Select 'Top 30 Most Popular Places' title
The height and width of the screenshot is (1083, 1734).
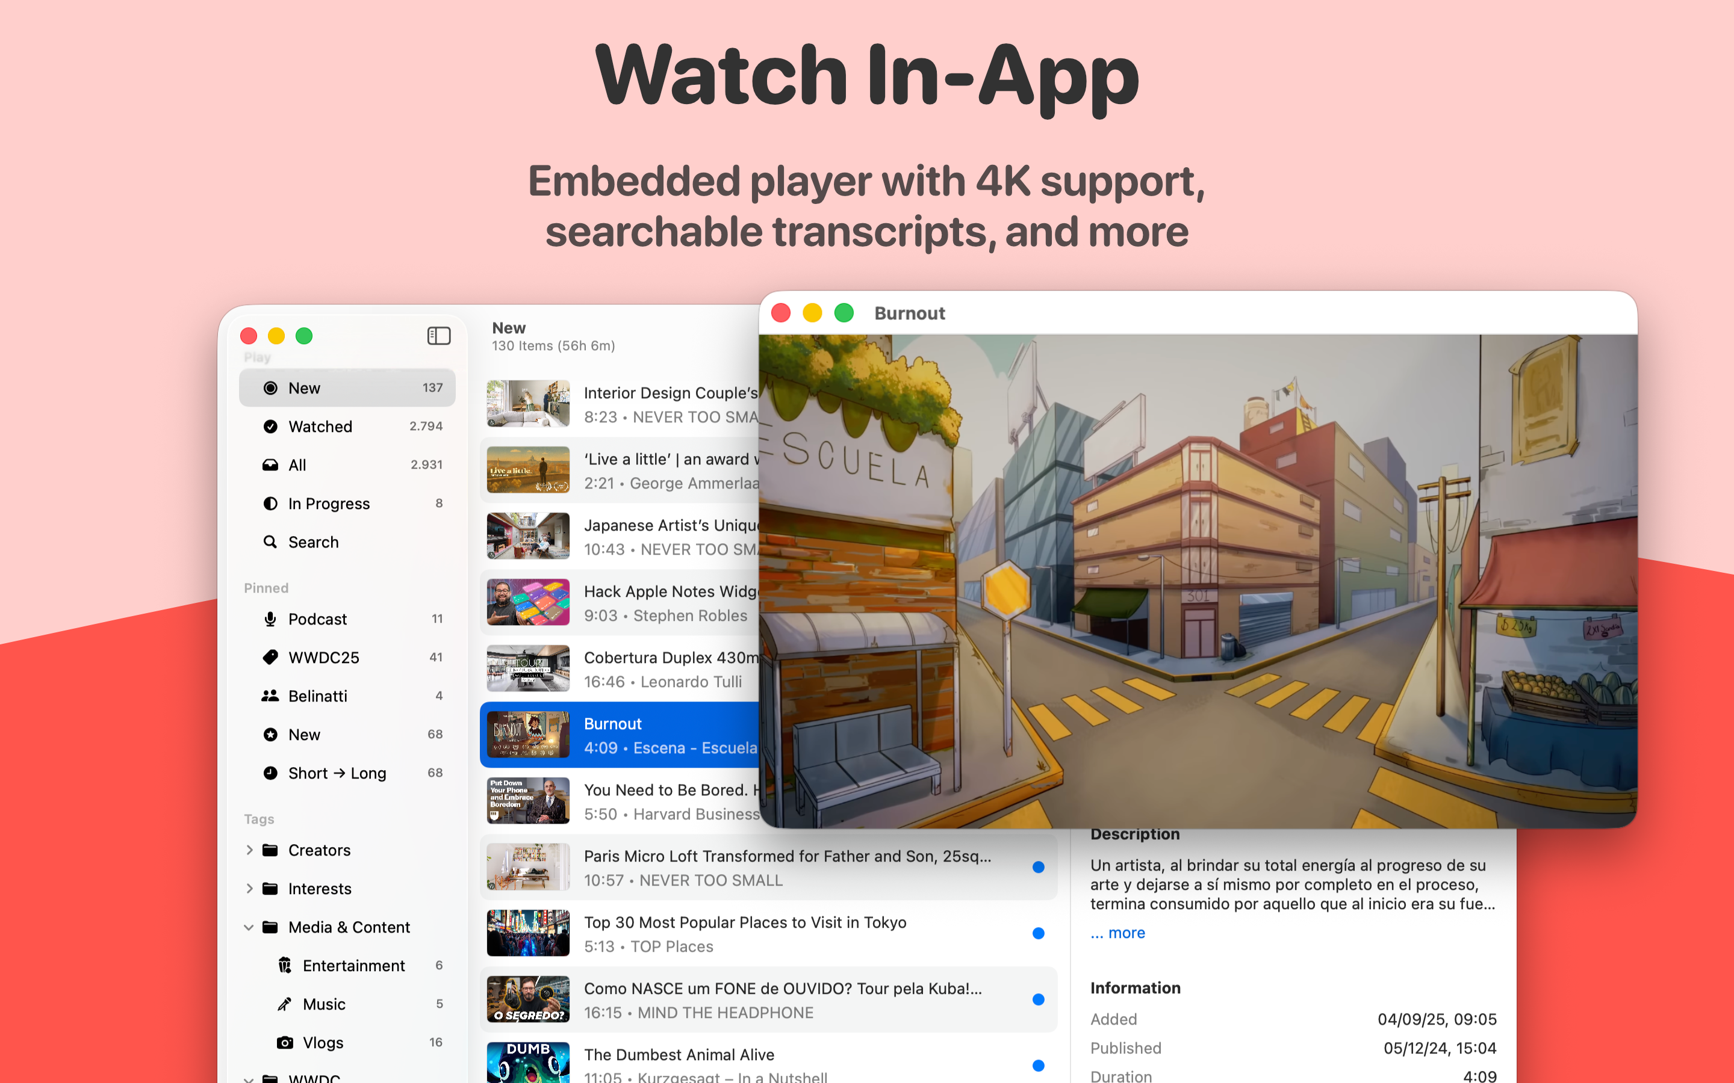[x=745, y=922]
